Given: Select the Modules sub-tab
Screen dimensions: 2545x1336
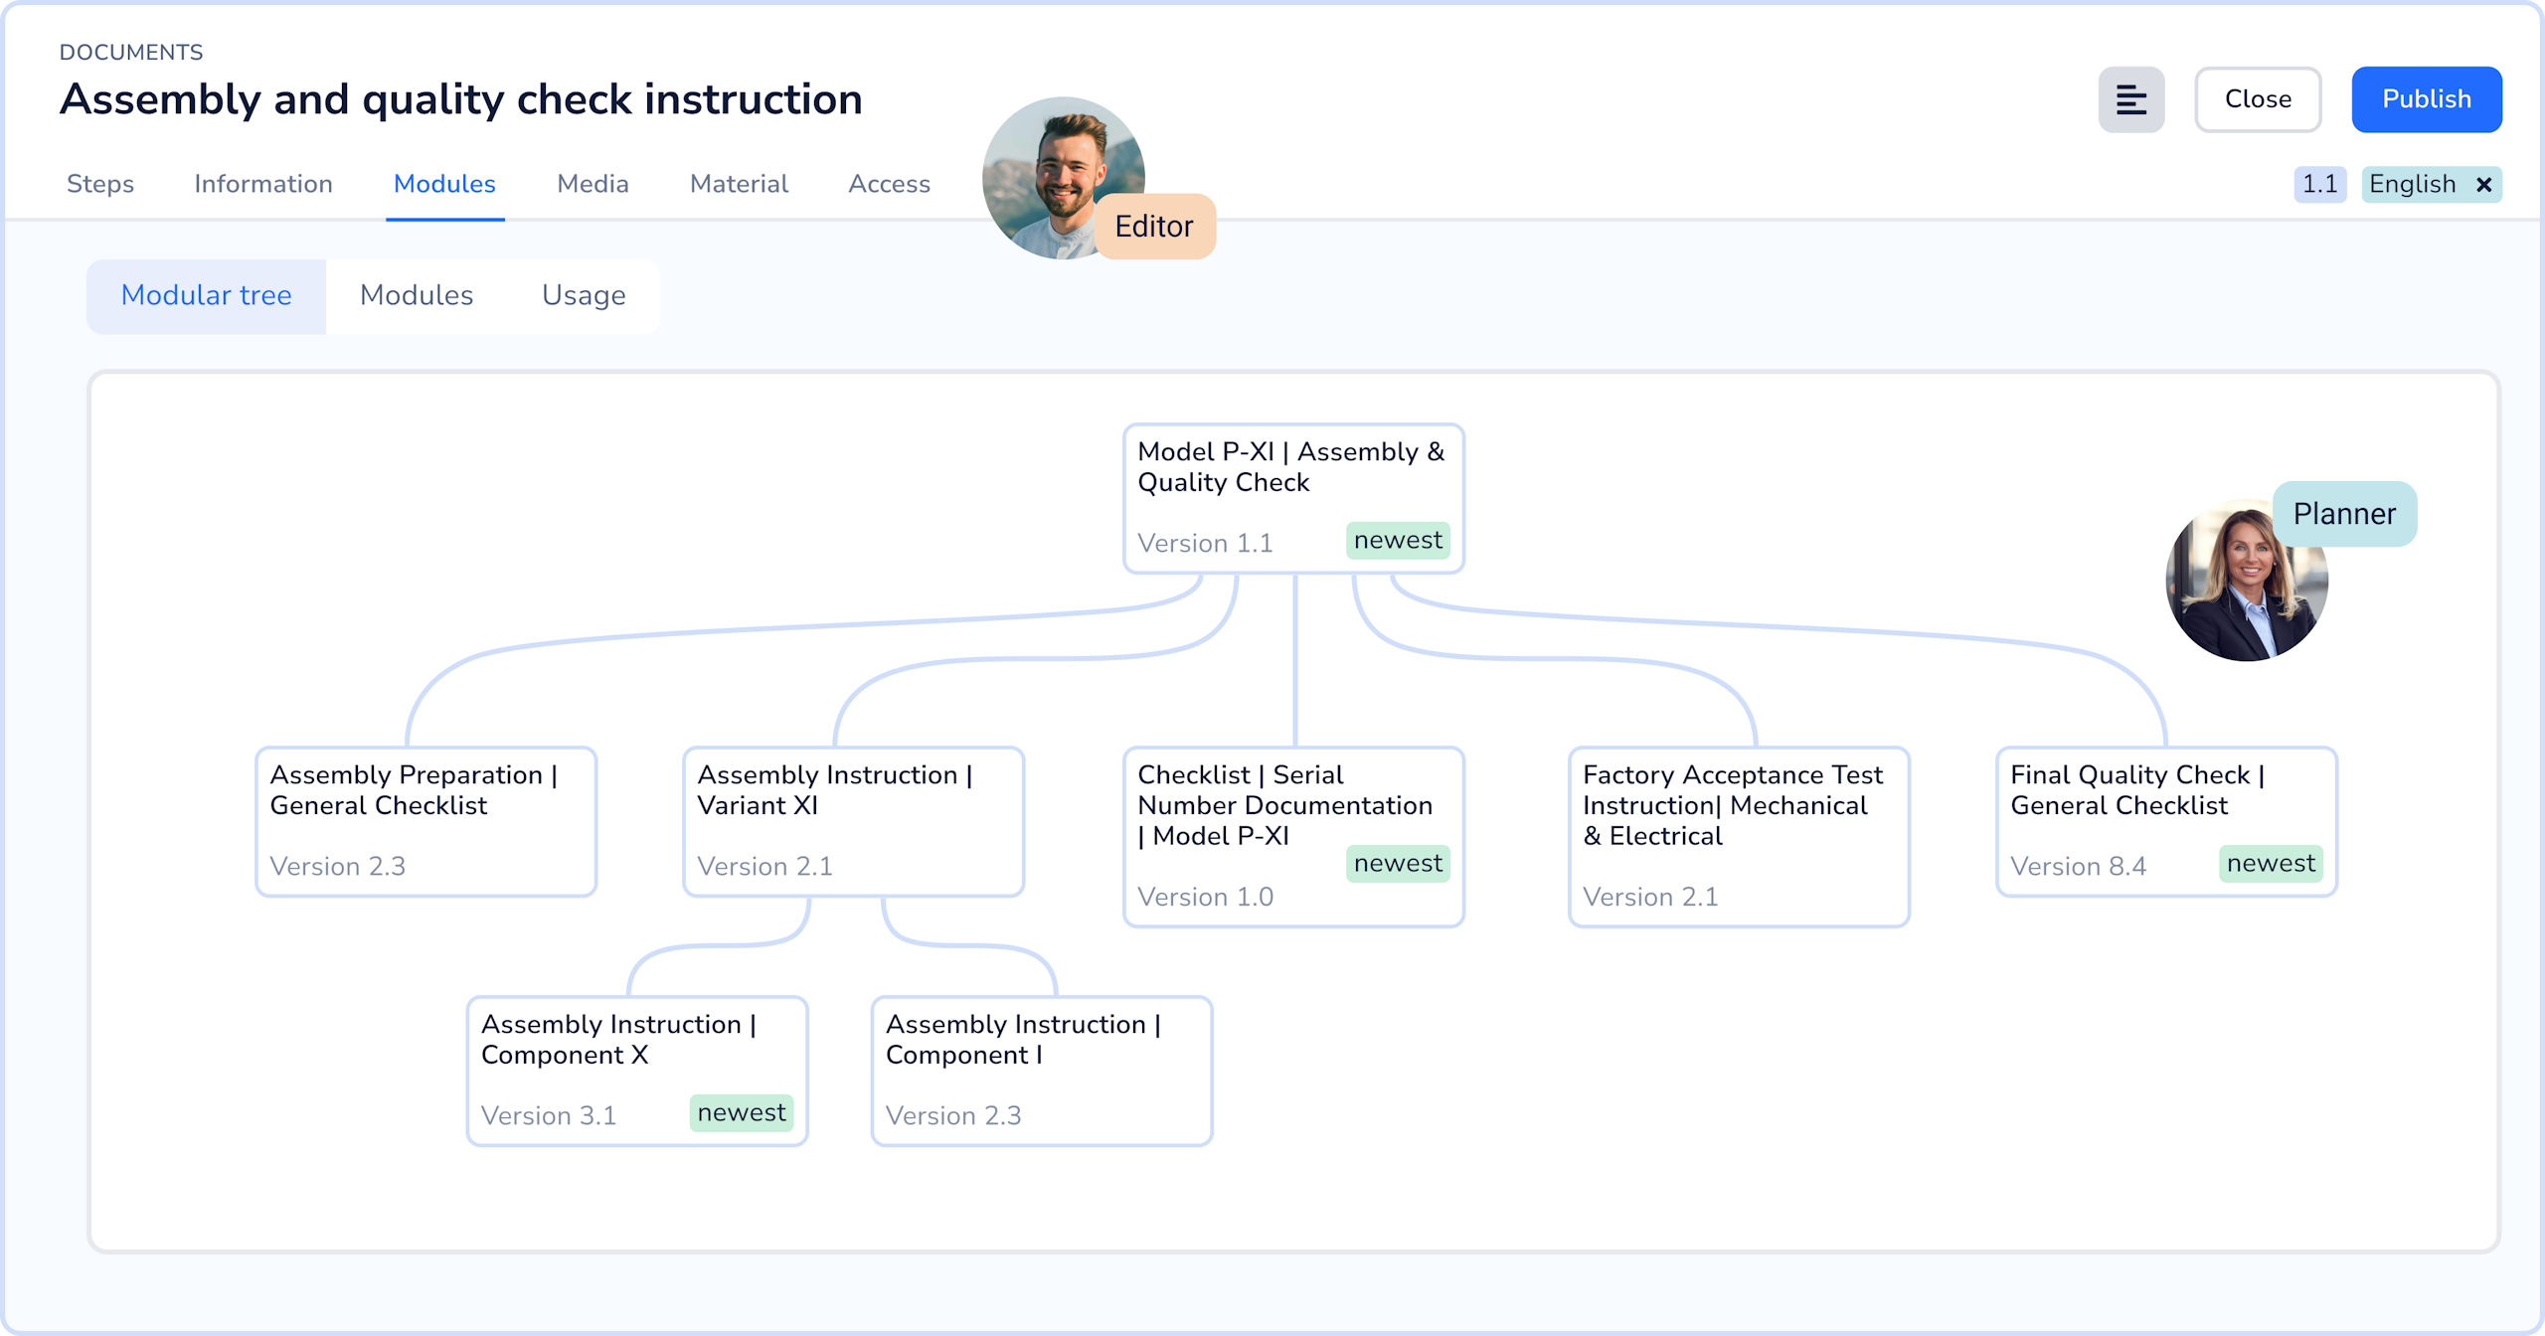Looking at the screenshot, I should pos(418,295).
